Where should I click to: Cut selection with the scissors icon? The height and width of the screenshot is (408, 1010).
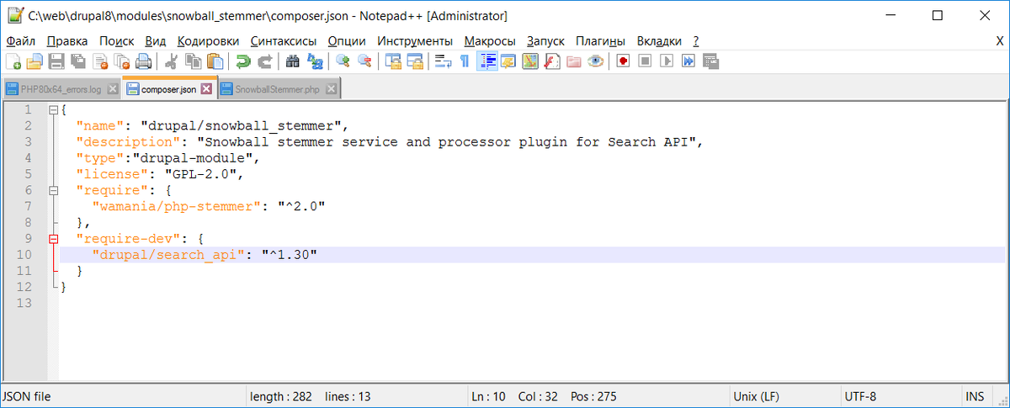pos(172,61)
